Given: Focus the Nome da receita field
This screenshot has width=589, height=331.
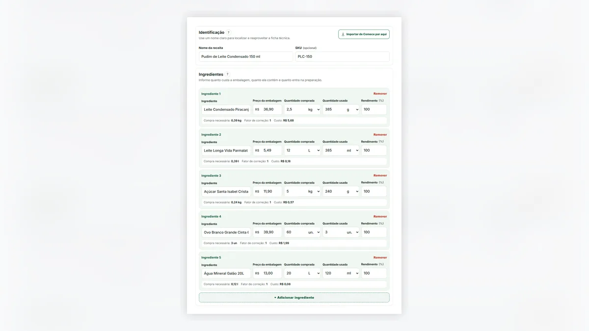Looking at the screenshot, I should click(x=246, y=56).
